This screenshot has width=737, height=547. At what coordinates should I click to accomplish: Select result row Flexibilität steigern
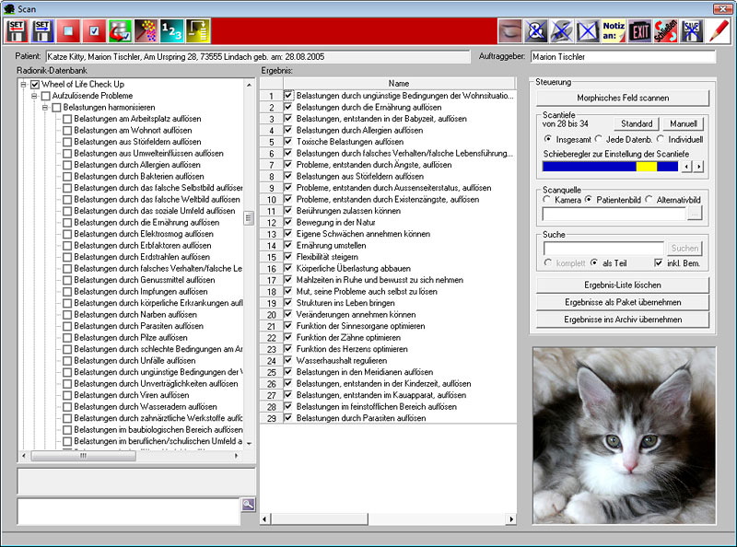[327, 257]
